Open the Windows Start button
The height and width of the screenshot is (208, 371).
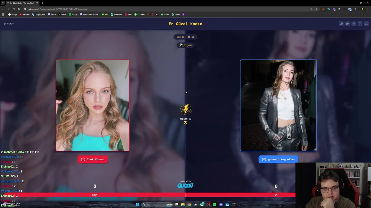[137, 205]
